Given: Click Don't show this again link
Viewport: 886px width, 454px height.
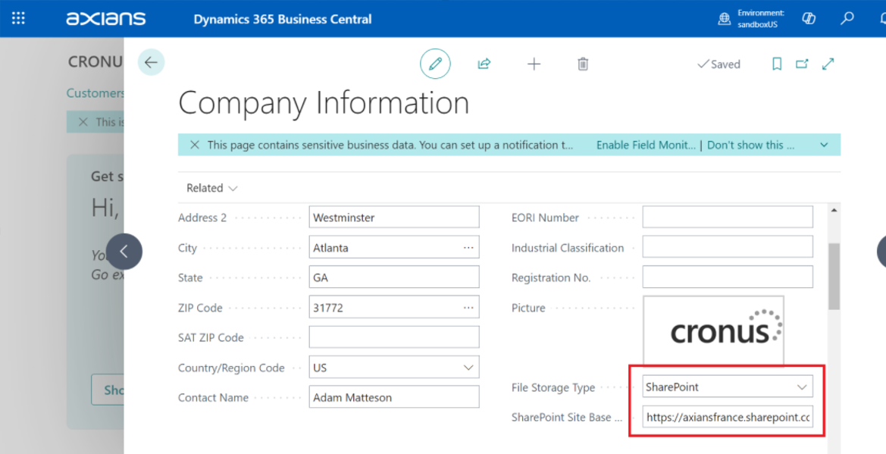Looking at the screenshot, I should coord(750,145).
